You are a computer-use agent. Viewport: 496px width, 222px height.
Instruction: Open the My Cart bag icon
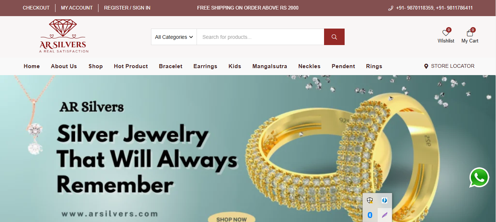(470, 33)
